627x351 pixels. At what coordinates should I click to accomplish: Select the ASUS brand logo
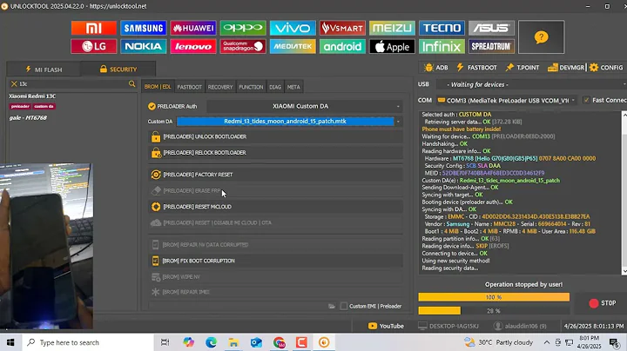click(491, 28)
